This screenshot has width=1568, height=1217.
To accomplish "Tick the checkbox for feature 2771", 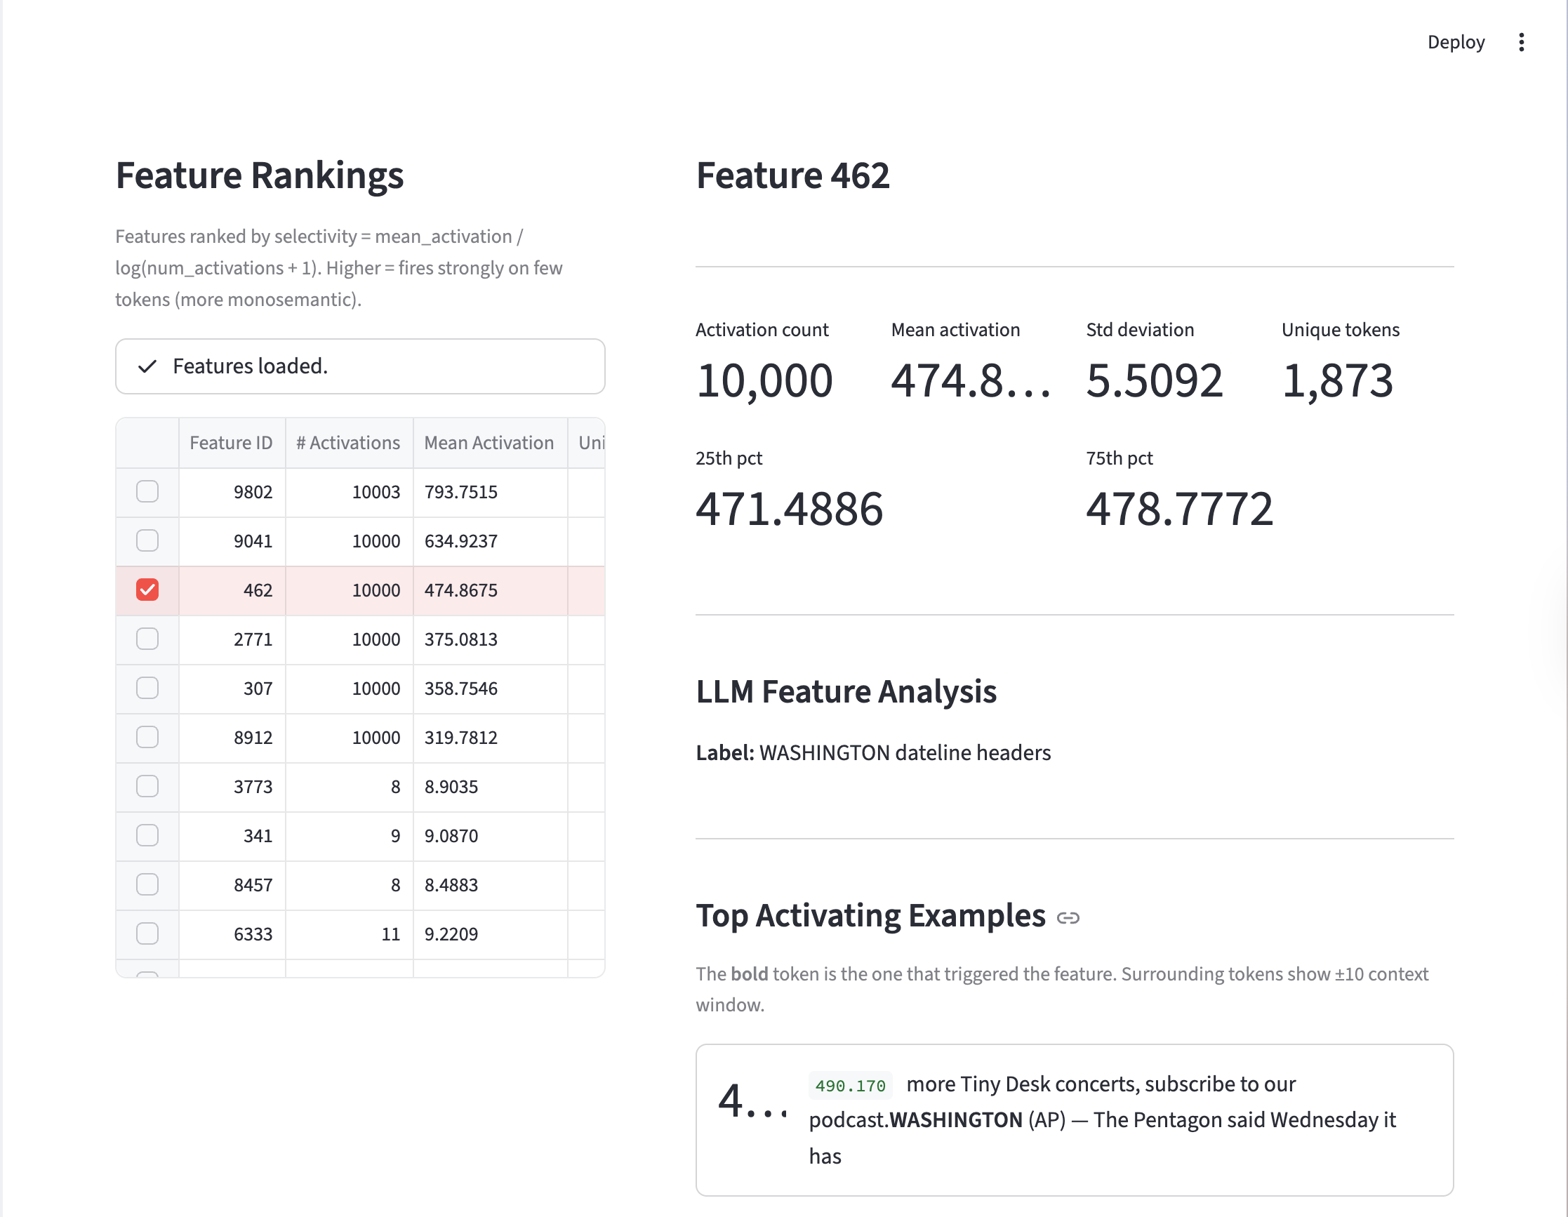I will pyautogui.click(x=147, y=639).
